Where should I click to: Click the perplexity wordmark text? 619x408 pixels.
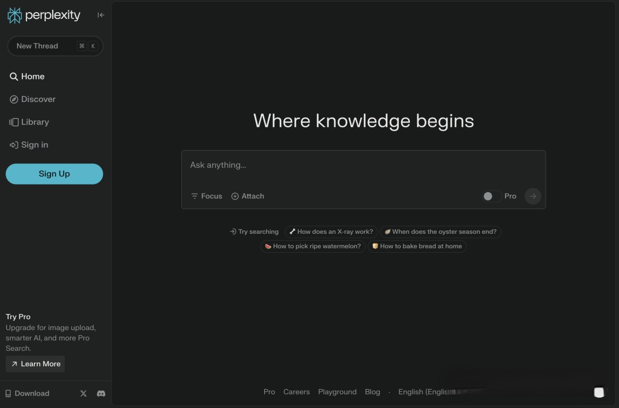pyautogui.click(x=53, y=15)
